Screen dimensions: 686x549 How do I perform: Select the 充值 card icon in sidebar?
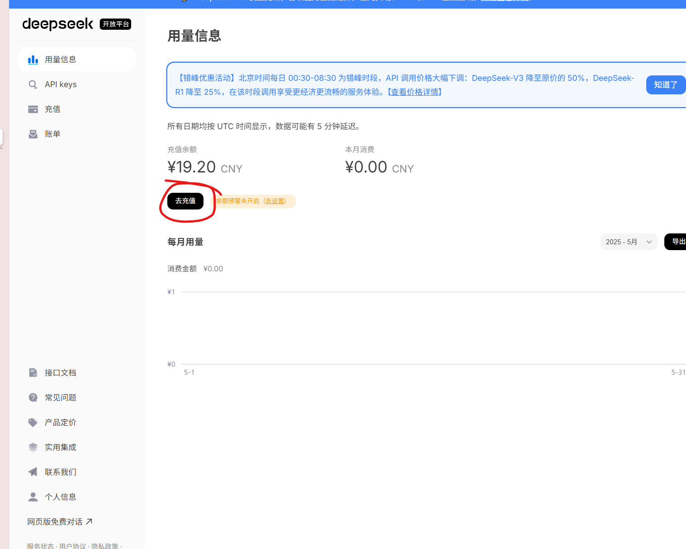pyautogui.click(x=33, y=109)
